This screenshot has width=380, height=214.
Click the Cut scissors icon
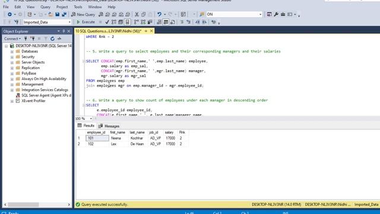(137, 14)
